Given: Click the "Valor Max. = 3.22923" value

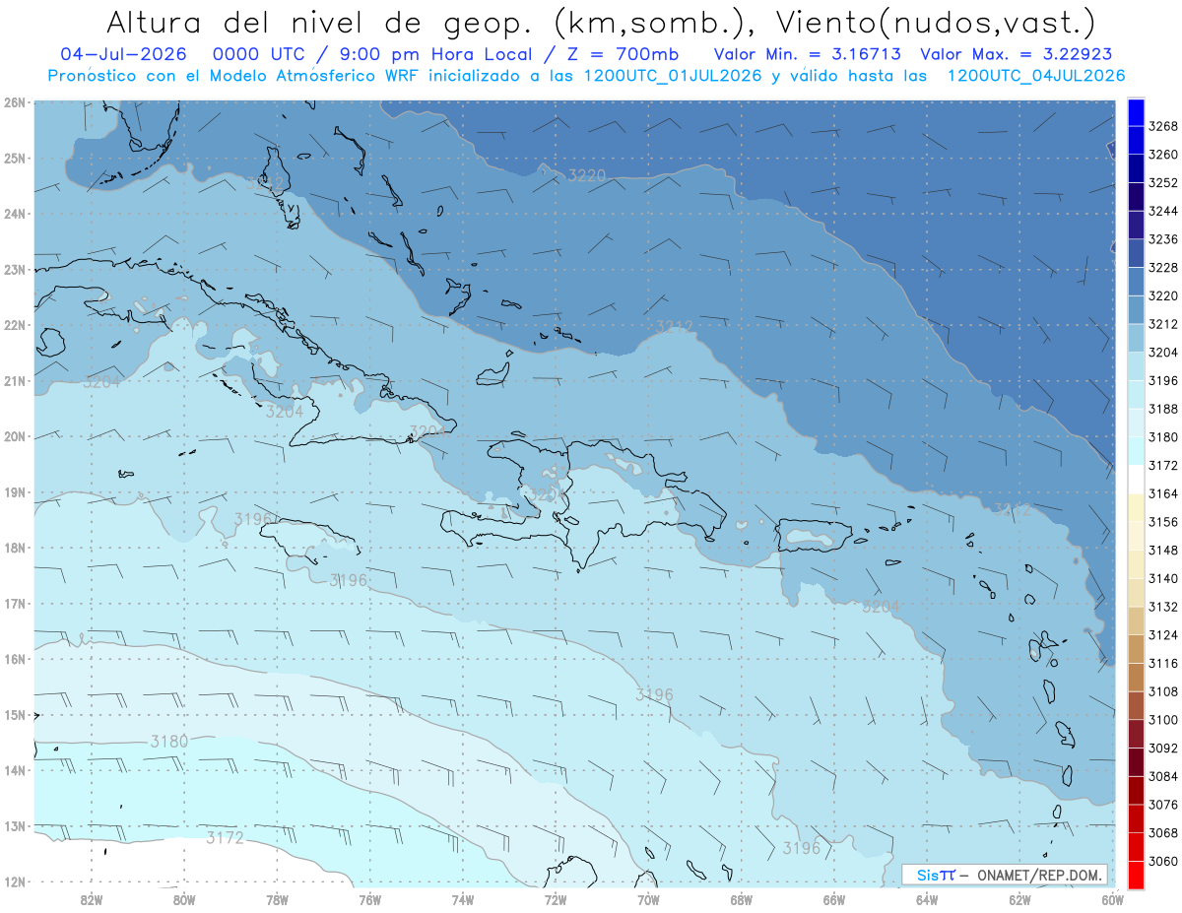Looking at the screenshot, I should (1017, 54).
